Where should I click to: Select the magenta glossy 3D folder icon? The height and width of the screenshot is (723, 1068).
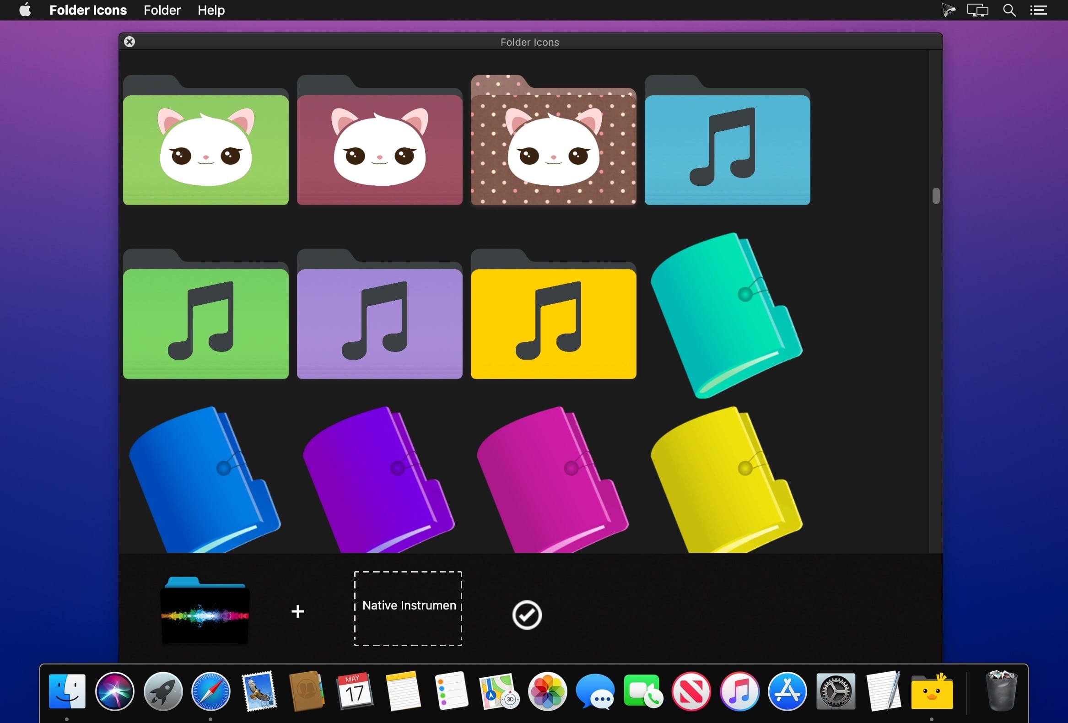[553, 480]
